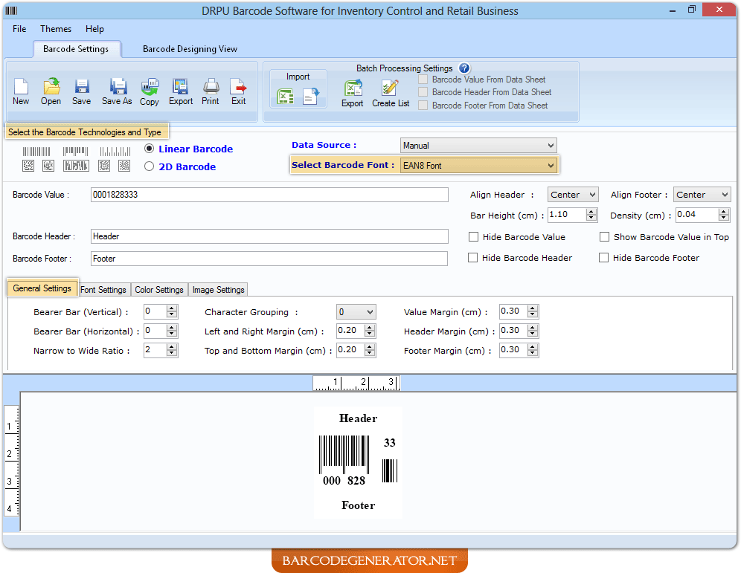
Task: Select the second linear barcode sample icon
Action: click(x=76, y=152)
